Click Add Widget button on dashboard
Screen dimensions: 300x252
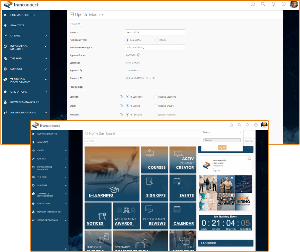pyautogui.click(x=89, y=141)
